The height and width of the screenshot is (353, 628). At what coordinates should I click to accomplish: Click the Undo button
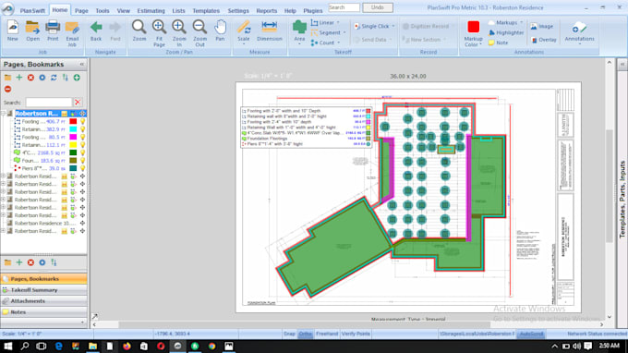[x=378, y=7]
